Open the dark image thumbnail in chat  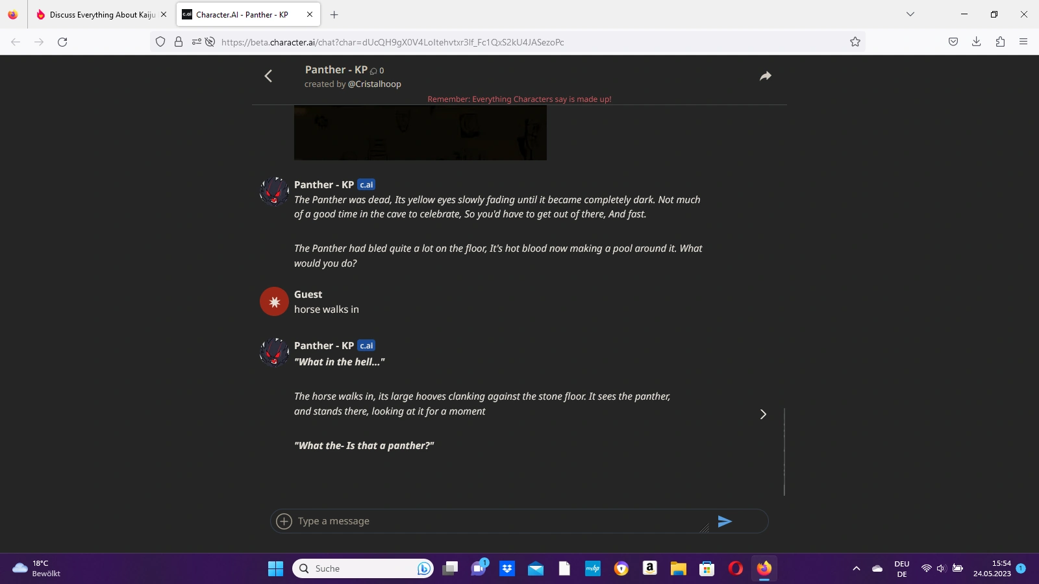420,133
